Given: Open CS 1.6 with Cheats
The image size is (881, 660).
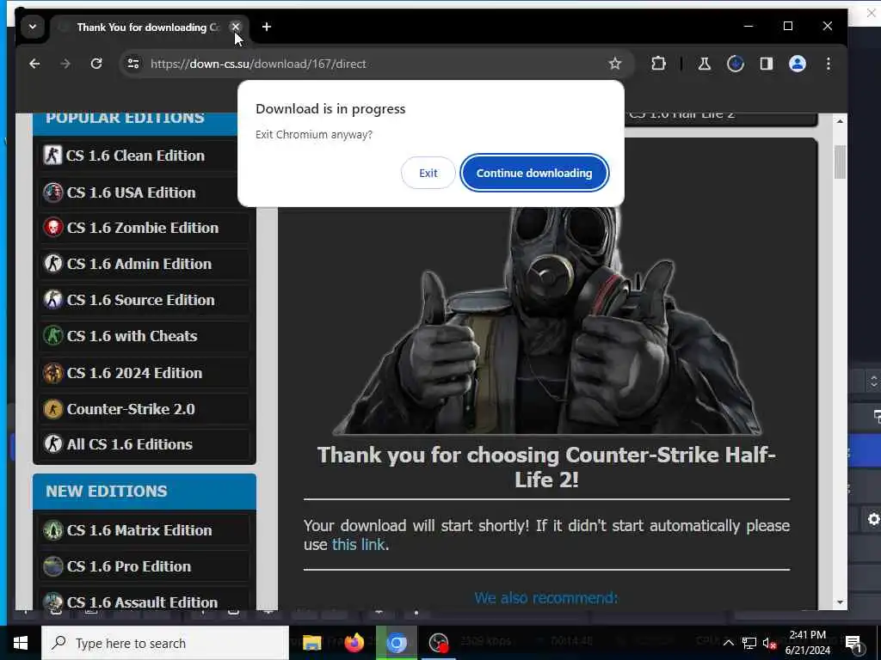Looking at the screenshot, I should pos(145,336).
